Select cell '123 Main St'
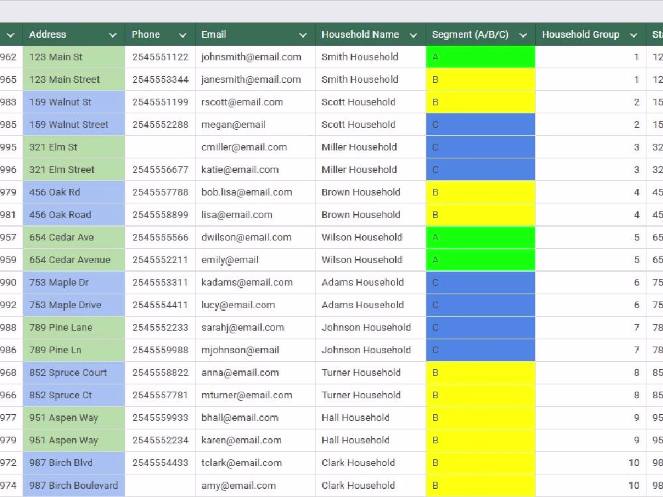663x497 pixels. tap(74, 57)
